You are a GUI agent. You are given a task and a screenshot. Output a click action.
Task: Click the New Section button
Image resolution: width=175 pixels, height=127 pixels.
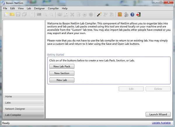[62, 73]
